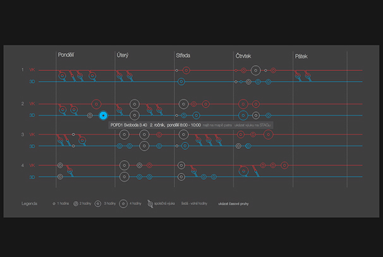The width and height of the screenshot is (383, 257).
Task: Open 'najít na mapě patra' tooltip link
Action: [211, 125]
